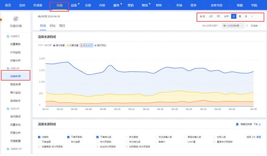Check the 支付转化率 checkbox
The height and width of the screenshot is (156, 267).
pyautogui.click(x=126, y=142)
